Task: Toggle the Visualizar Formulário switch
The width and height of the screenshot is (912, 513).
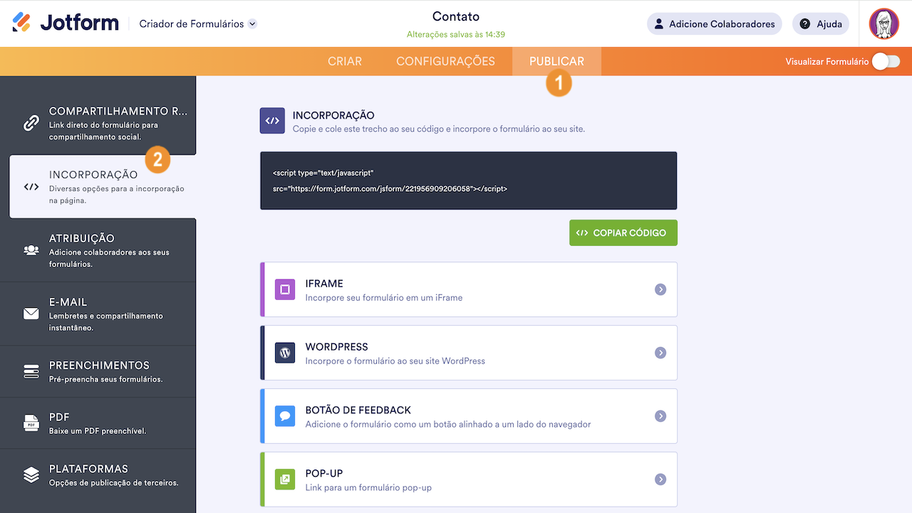Action: (x=886, y=61)
